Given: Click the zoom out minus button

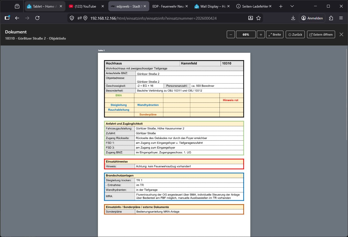Looking at the screenshot, I should click(x=231, y=35).
